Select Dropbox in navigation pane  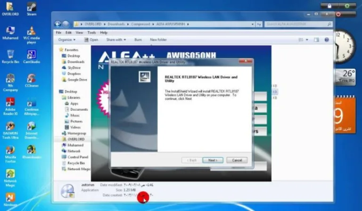71,74
